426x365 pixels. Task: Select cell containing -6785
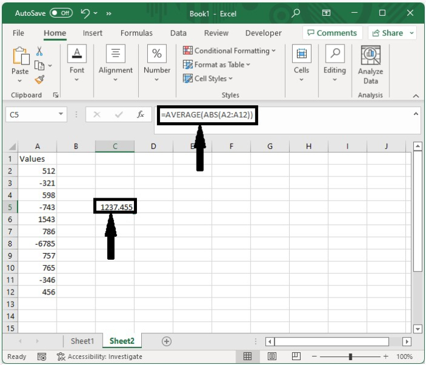37,243
